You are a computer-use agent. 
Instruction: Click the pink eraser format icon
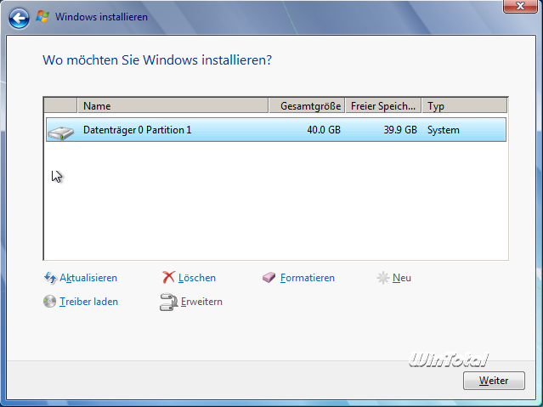tap(269, 278)
